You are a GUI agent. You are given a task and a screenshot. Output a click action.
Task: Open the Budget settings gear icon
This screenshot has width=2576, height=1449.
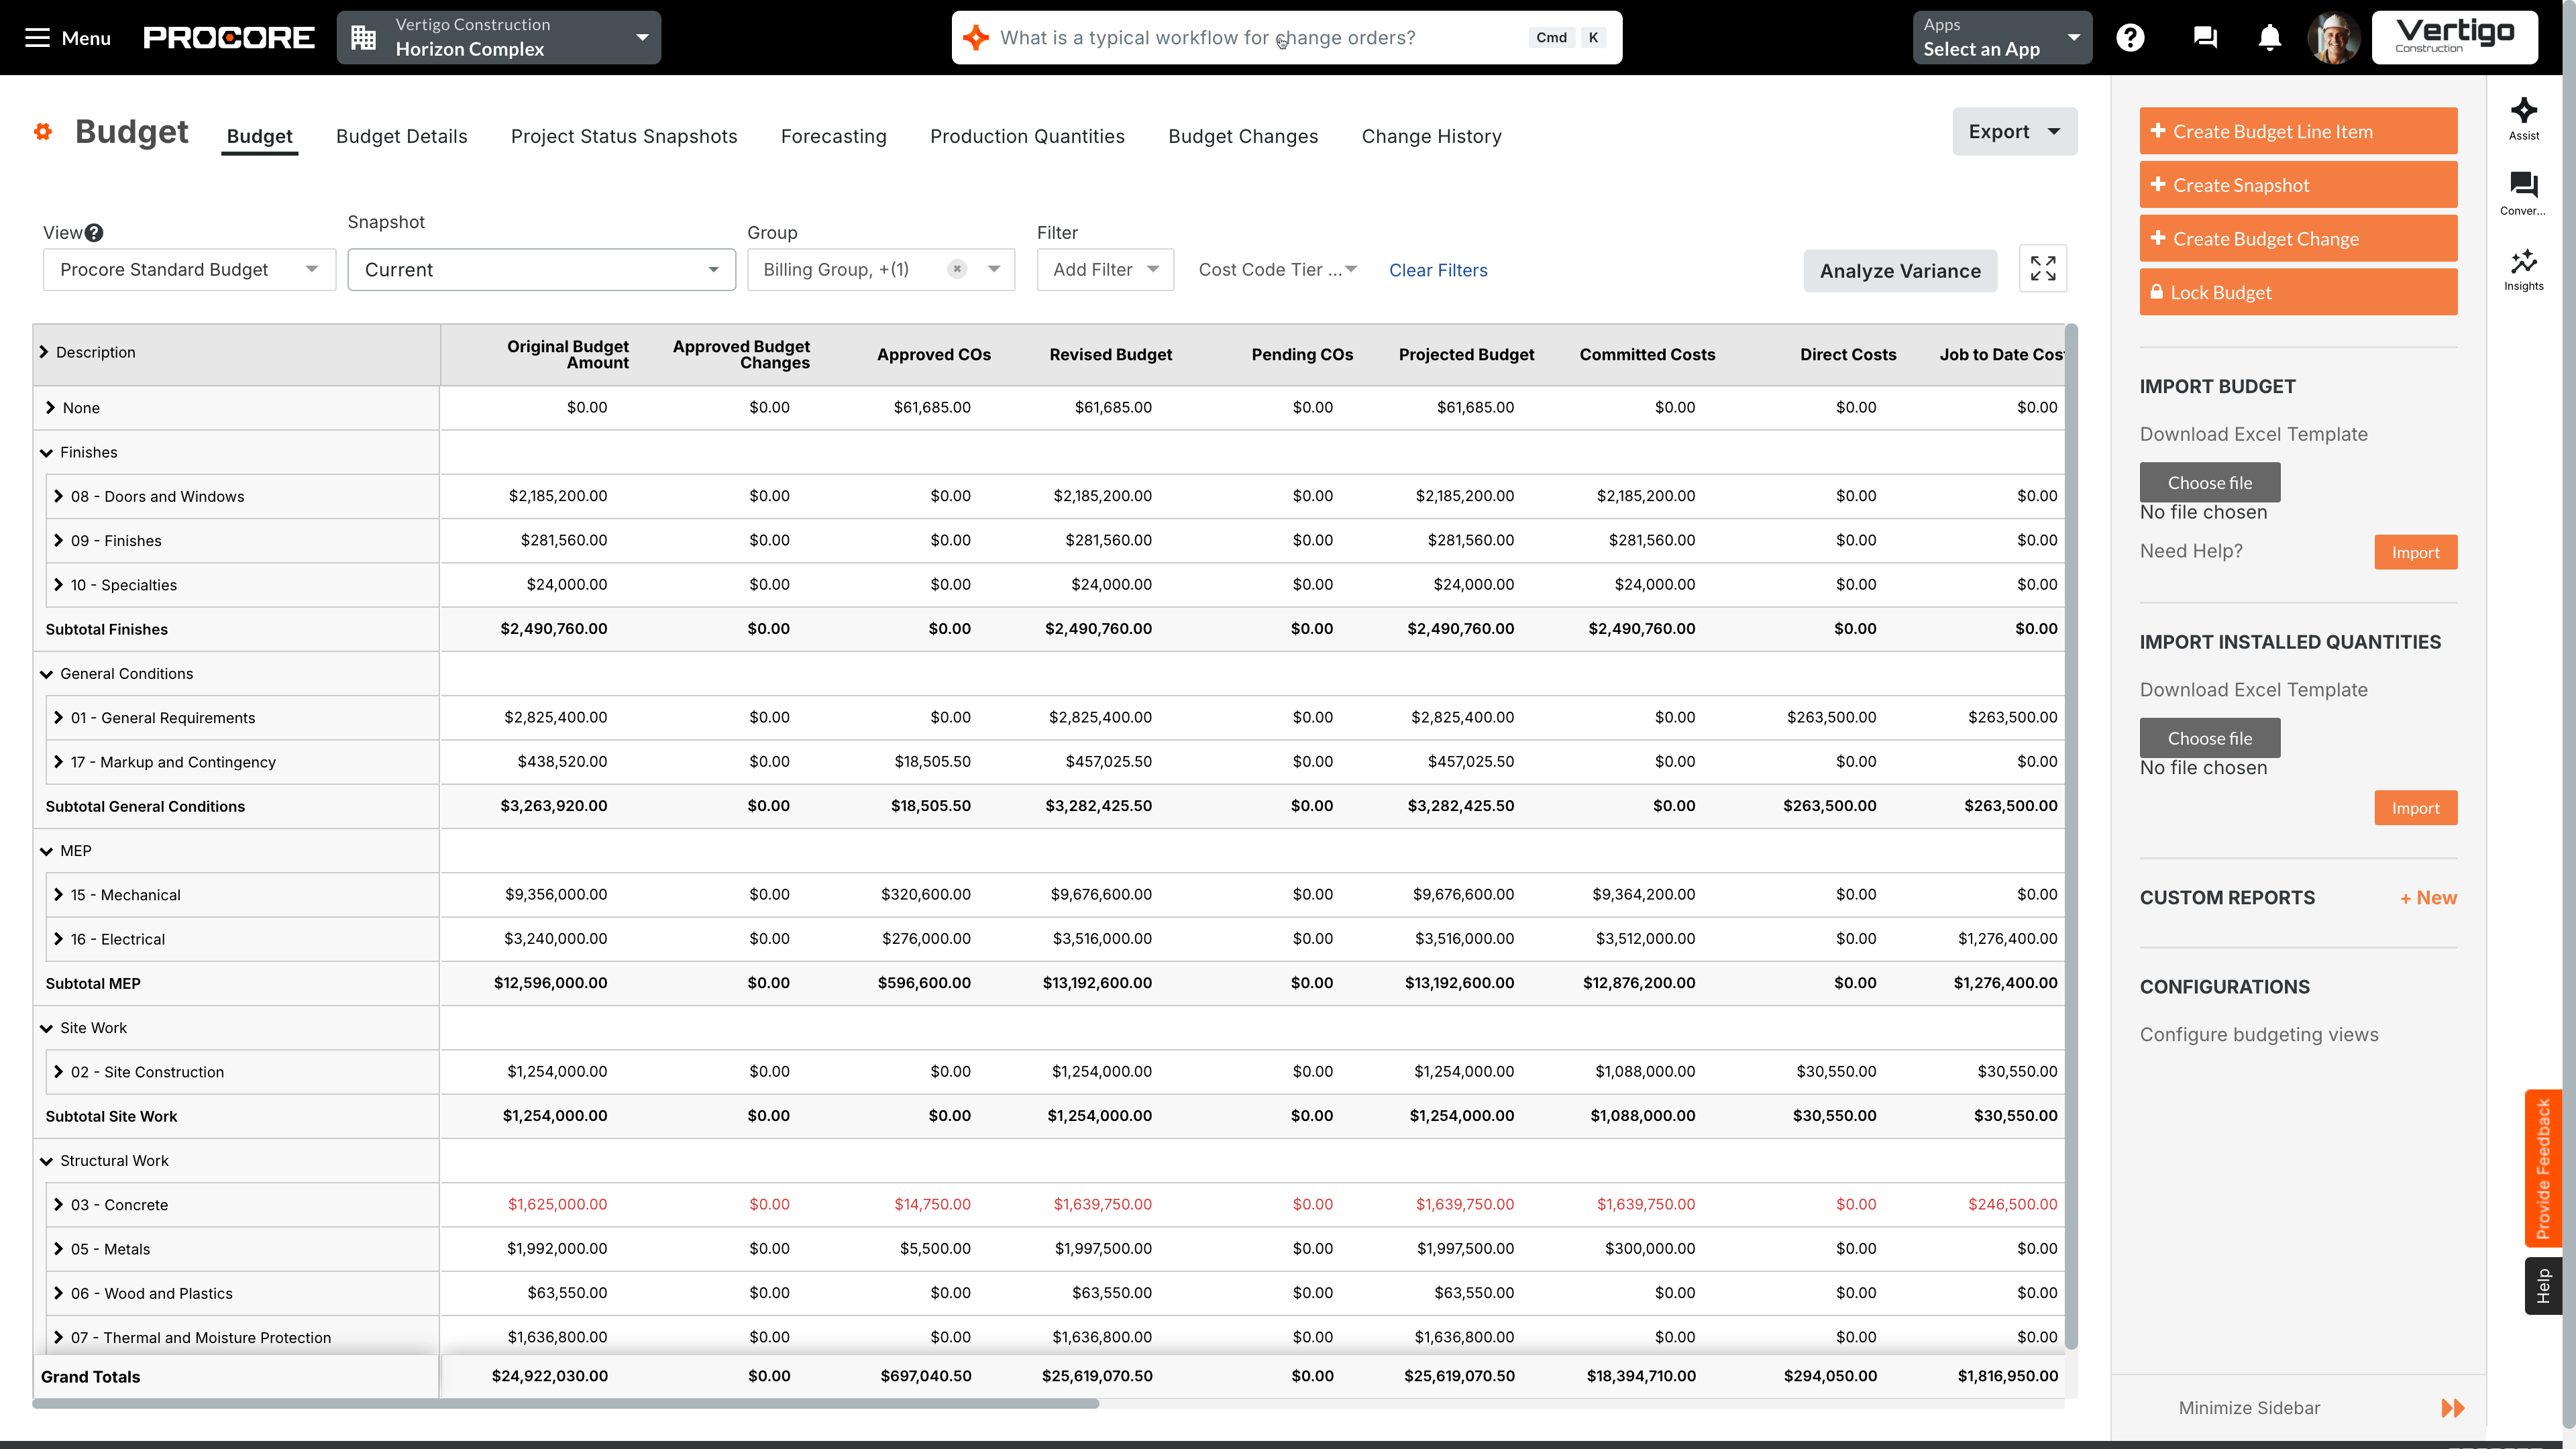point(42,131)
